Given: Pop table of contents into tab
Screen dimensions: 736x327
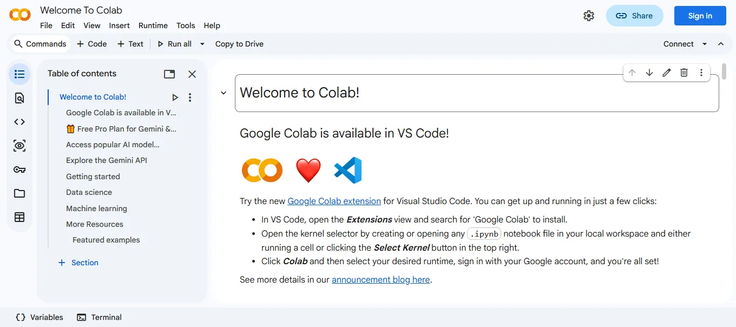Looking at the screenshot, I should (169, 74).
